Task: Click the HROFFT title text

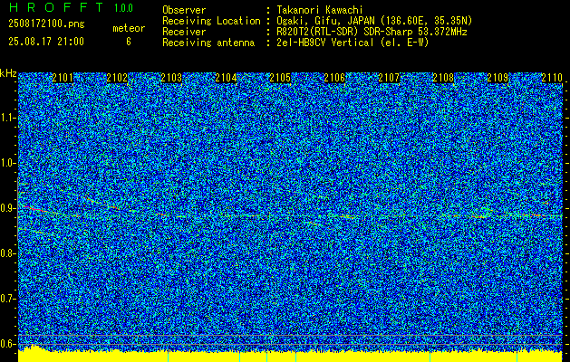Action: coord(56,7)
